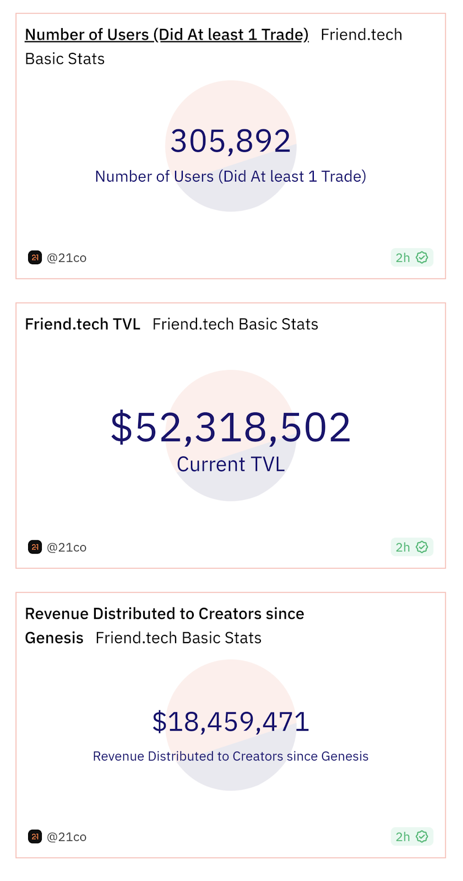Open the Revenue Distributed to Creators since Genesis title
Image resolution: width=463 pixels, height=881 pixels.
coord(164,614)
